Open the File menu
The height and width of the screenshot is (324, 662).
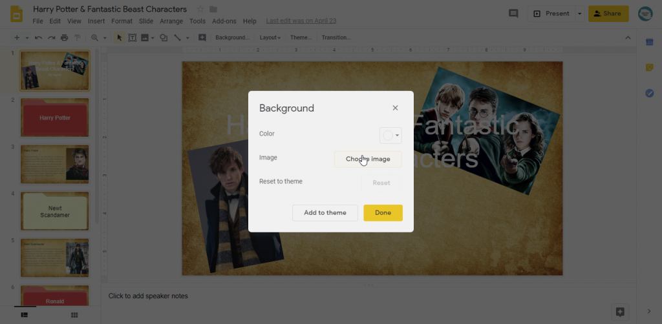37,21
